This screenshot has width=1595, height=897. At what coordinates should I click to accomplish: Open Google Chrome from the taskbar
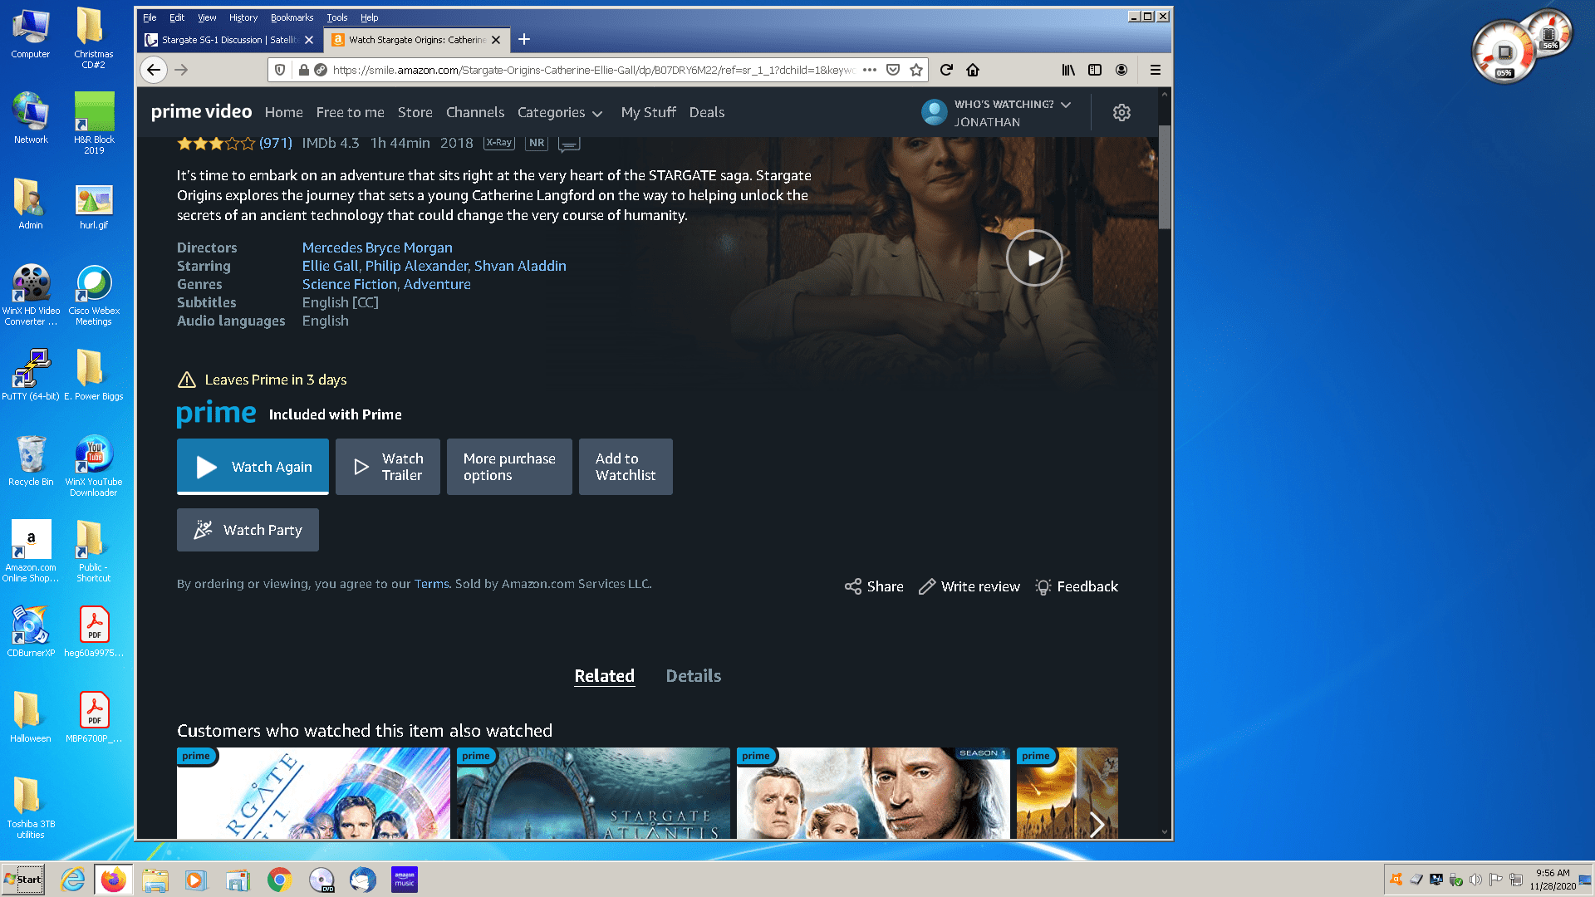click(279, 880)
